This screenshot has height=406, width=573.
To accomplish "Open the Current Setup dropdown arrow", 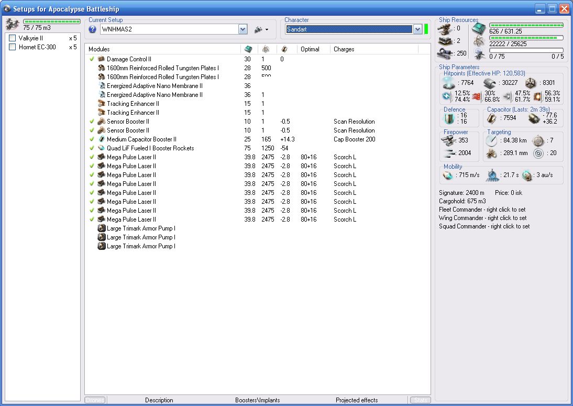I will click(x=243, y=29).
